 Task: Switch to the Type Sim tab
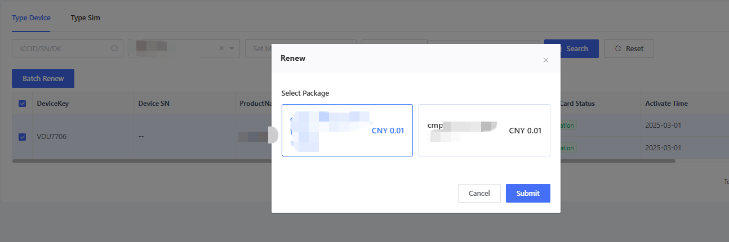pos(86,17)
